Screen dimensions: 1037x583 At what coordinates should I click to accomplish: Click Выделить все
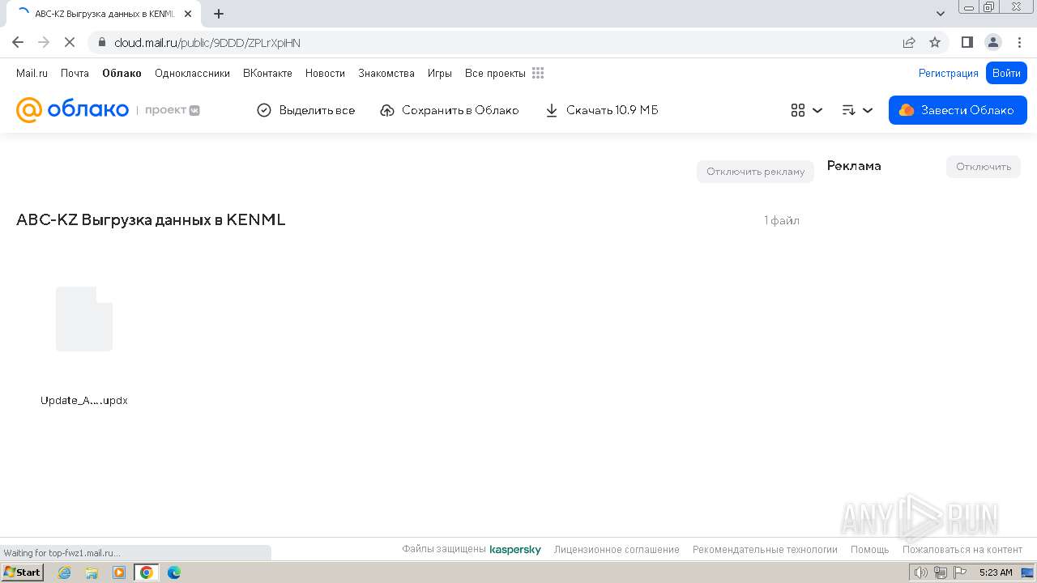pos(306,110)
